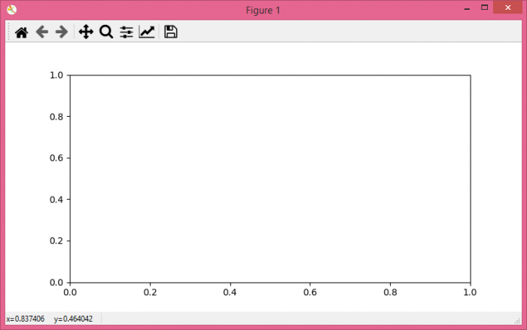Click y-axis tick label 0.2

pos(56,241)
